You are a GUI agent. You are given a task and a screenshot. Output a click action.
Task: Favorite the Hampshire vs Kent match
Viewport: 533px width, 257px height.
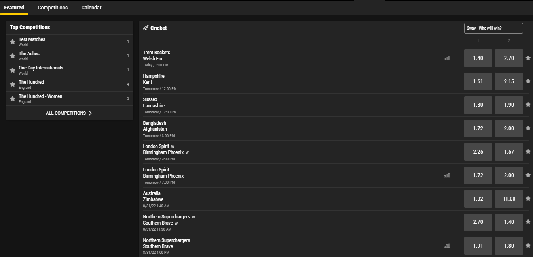point(528,81)
